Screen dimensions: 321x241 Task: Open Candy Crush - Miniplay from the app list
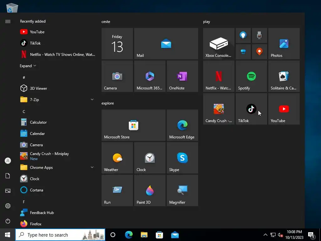tap(57, 156)
